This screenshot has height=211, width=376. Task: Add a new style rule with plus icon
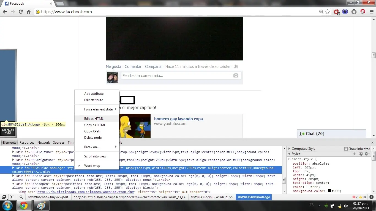tap(354, 154)
